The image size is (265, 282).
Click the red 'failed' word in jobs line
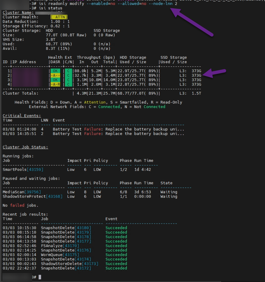tap(17, 206)
